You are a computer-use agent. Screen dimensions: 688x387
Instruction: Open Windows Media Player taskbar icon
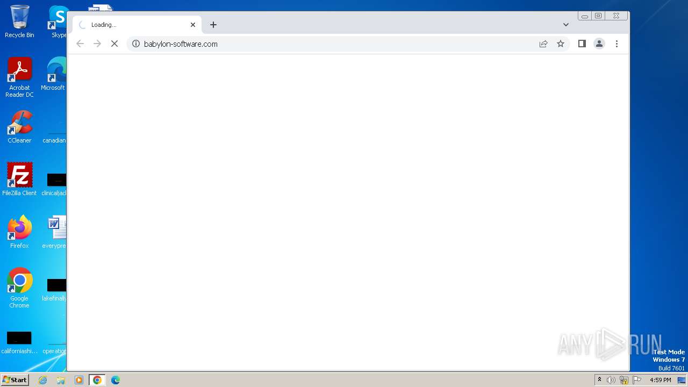pyautogui.click(x=78, y=380)
